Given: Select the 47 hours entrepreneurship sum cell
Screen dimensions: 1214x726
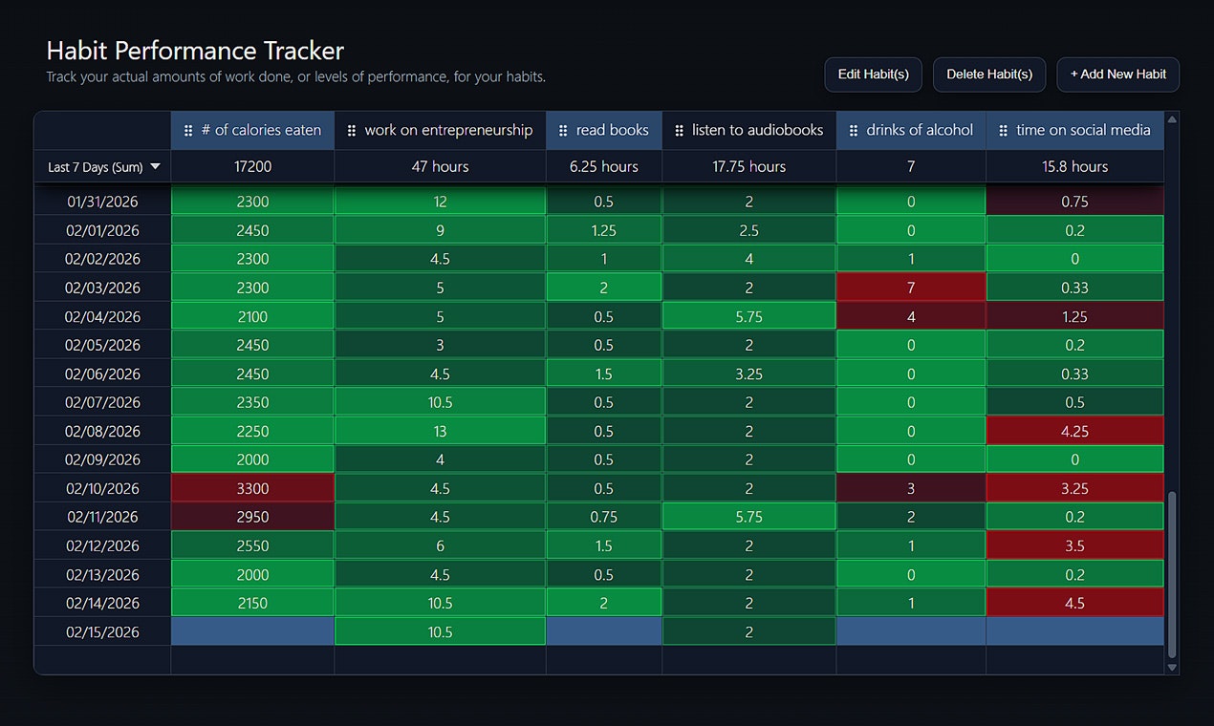Looking at the screenshot, I should click(x=440, y=165).
